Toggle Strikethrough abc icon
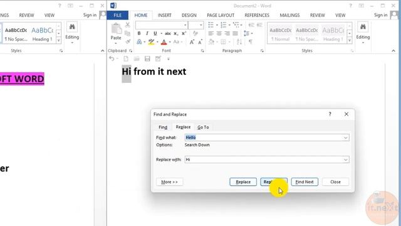The height and width of the screenshot is (226, 401). tap(168, 33)
